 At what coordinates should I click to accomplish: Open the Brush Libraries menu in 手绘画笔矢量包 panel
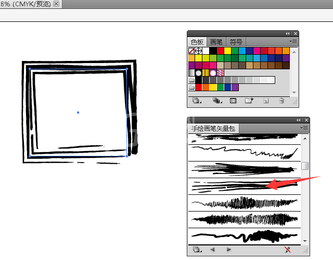point(197,250)
